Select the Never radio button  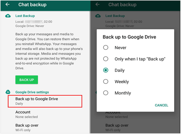coord(105,47)
